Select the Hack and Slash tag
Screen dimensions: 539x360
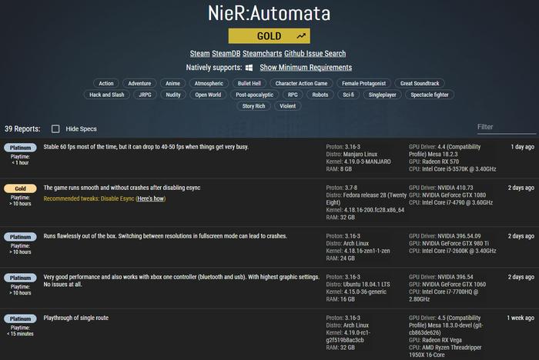106,95
